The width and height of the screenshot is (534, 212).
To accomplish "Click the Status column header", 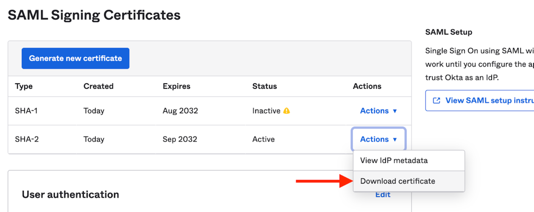I will (264, 86).
